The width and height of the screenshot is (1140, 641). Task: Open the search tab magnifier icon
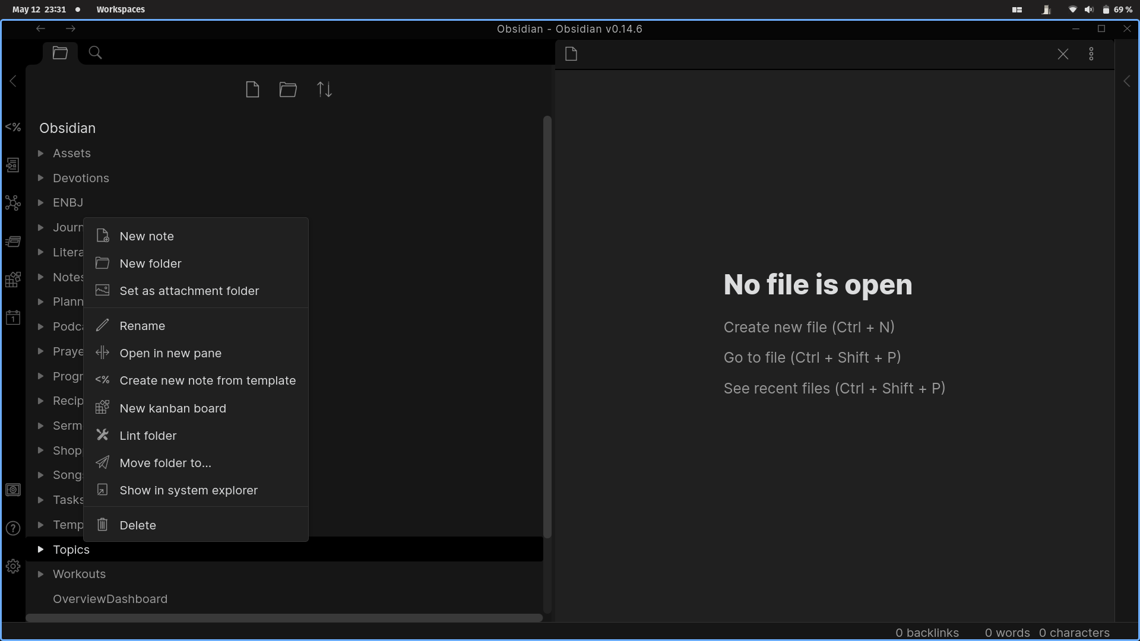click(x=95, y=53)
